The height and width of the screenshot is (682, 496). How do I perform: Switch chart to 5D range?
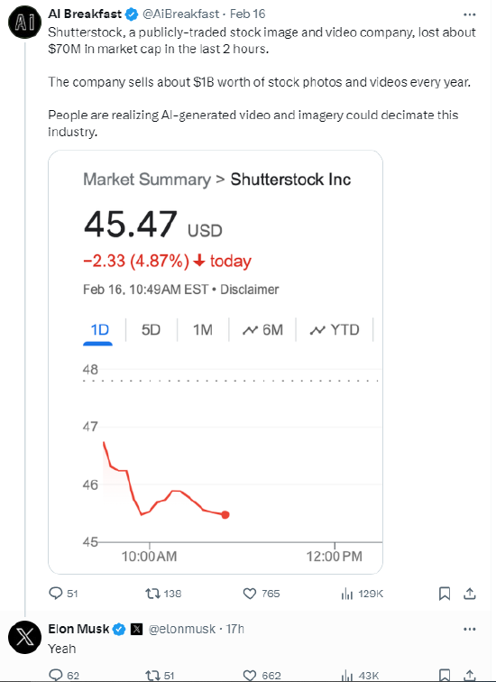click(151, 330)
